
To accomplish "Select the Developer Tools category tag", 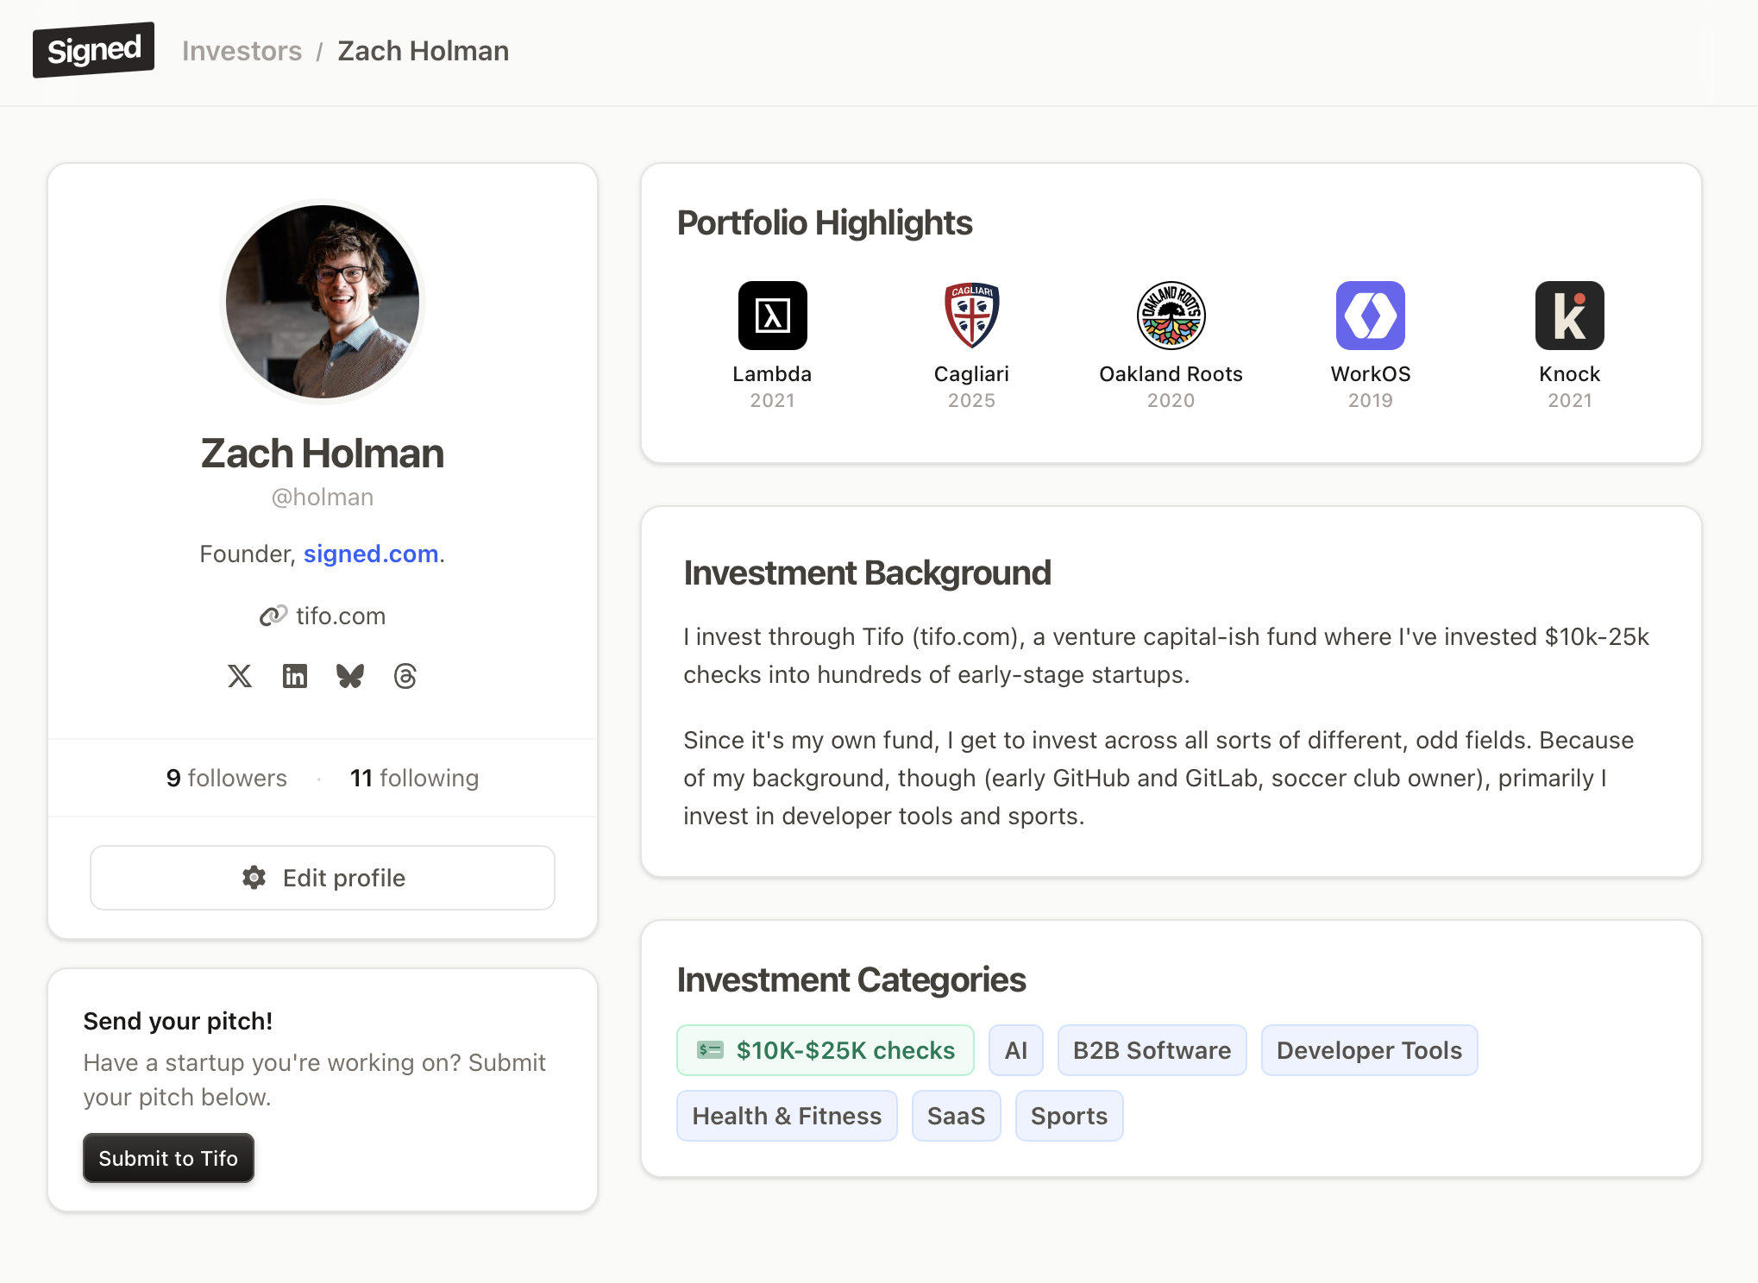I will (1369, 1050).
